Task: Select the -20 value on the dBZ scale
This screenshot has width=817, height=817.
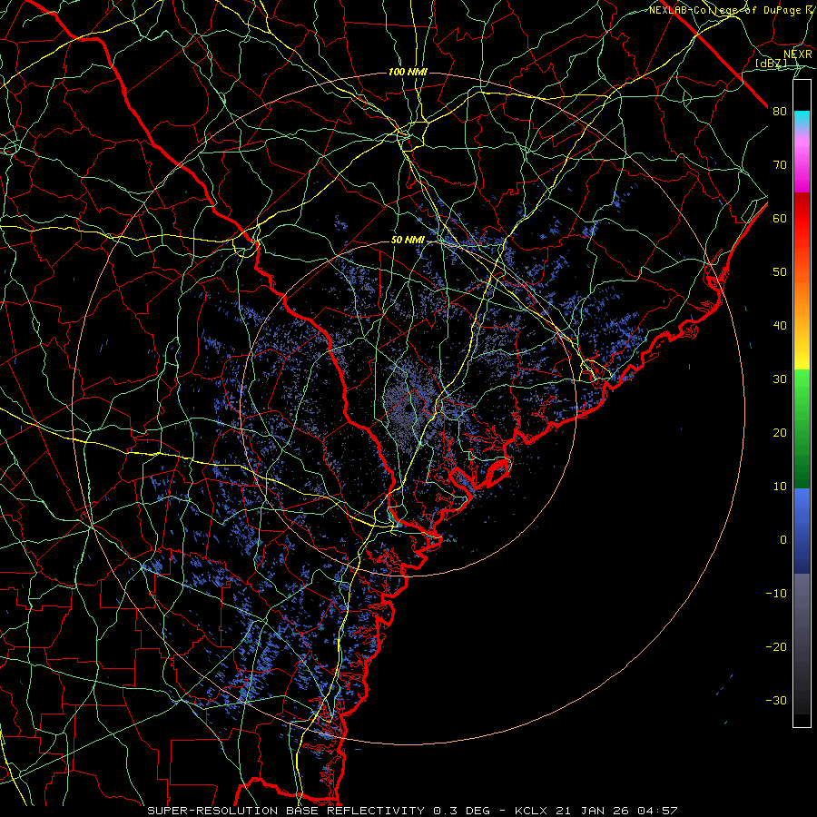Action: pyautogui.click(x=776, y=647)
